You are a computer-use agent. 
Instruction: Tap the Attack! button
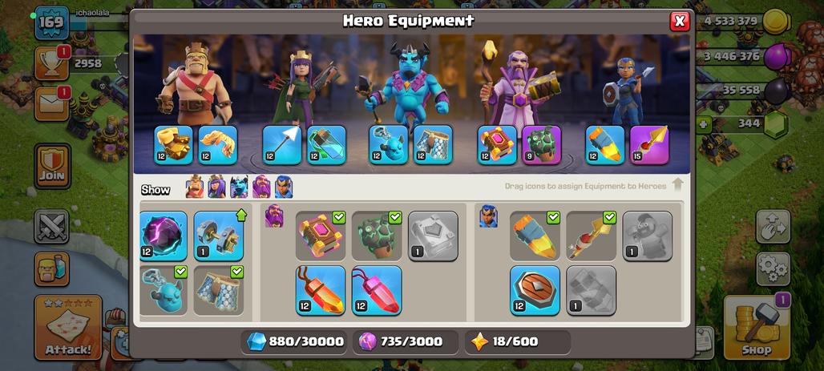tap(68, 327)
